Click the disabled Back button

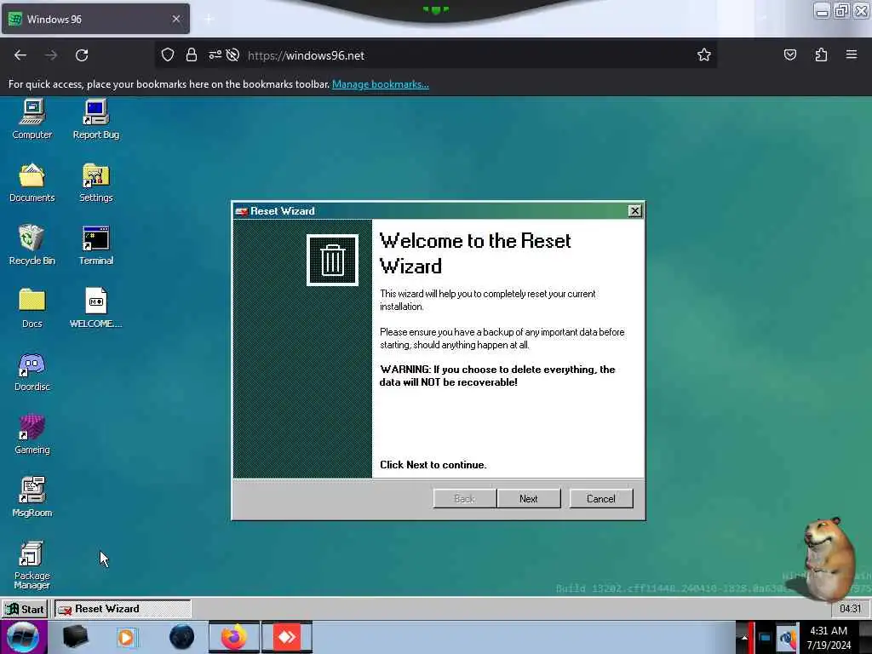(x=465, y=499)
